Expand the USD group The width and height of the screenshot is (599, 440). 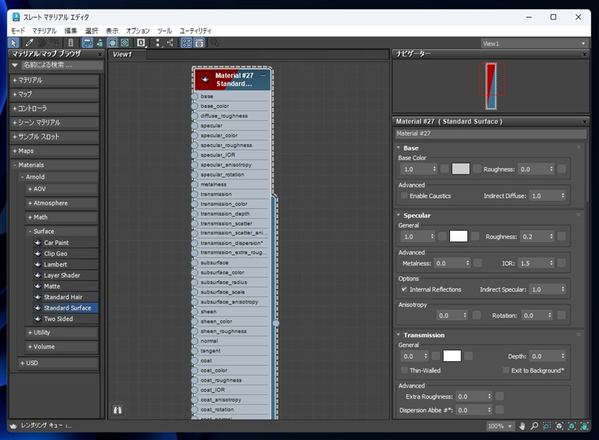[x=58, y=363]
